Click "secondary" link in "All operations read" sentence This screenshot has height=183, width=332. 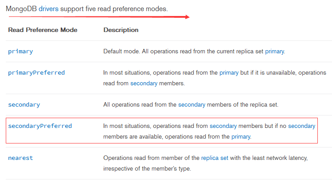pos(191,104)
